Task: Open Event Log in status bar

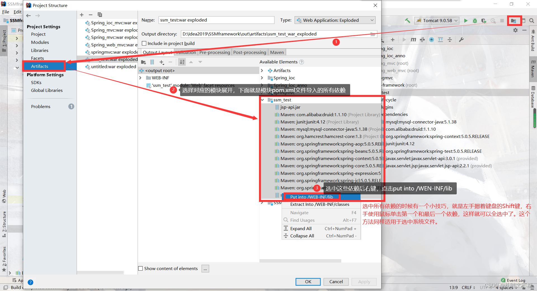Action: coord(513,280)
